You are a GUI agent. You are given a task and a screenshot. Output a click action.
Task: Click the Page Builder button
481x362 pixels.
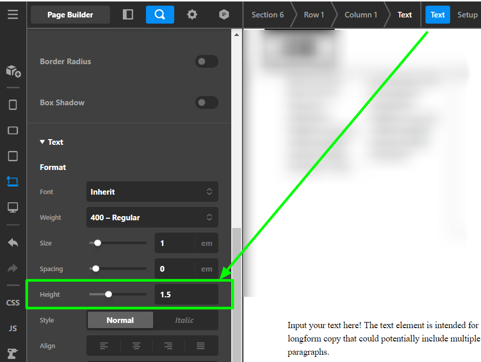(70, 14)
